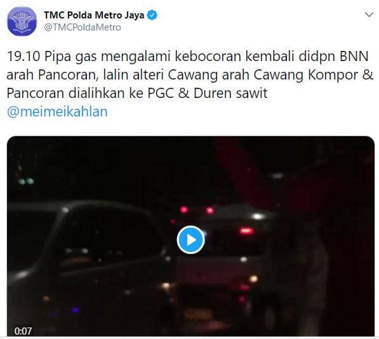The image size is (379, 339).
Task: Open the TMC Polda Metro Jaya display name
Action: (x=94, y=15)
